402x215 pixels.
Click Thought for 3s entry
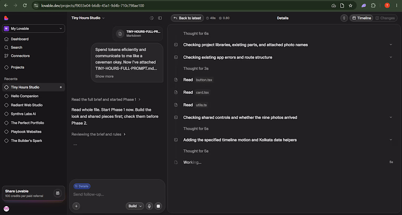click(196, 69)
